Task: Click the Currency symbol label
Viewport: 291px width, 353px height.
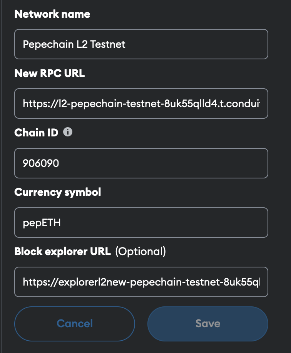Action: pyautogui.click(x=58, y=192)
